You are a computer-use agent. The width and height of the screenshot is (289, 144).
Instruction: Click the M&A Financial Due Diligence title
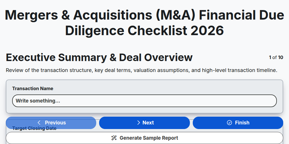[144, 23]
